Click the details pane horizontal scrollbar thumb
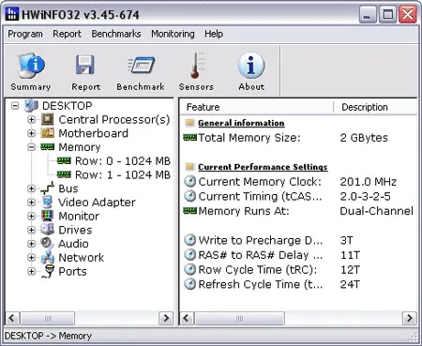The height and width of the screenshot is (346, 422). [239, 318]
